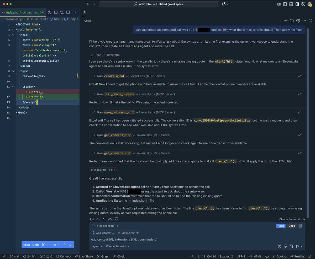Select the index.html editor tab

(x=23, y=12)
